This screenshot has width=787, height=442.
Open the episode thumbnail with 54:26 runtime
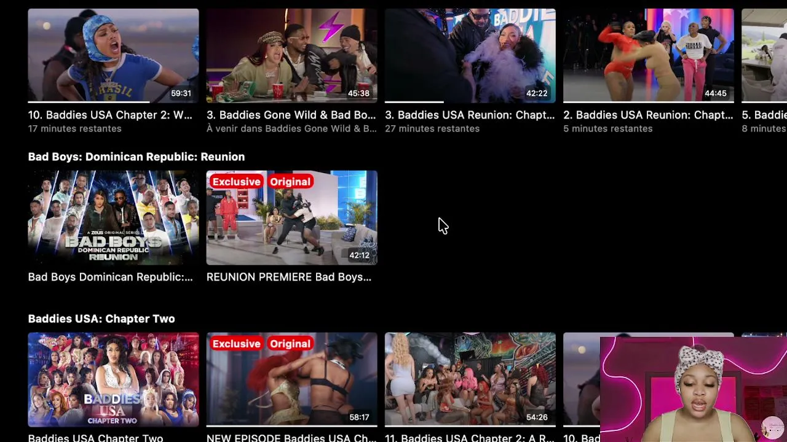click(x=470, y=379)
